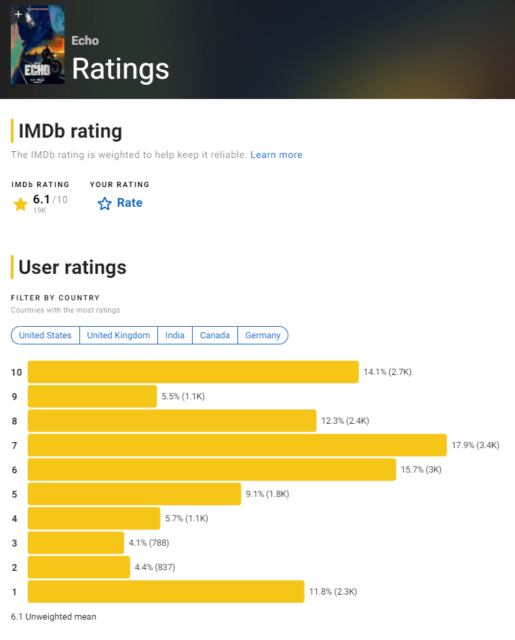Select the 3-star rating bar

click(76, 543)
